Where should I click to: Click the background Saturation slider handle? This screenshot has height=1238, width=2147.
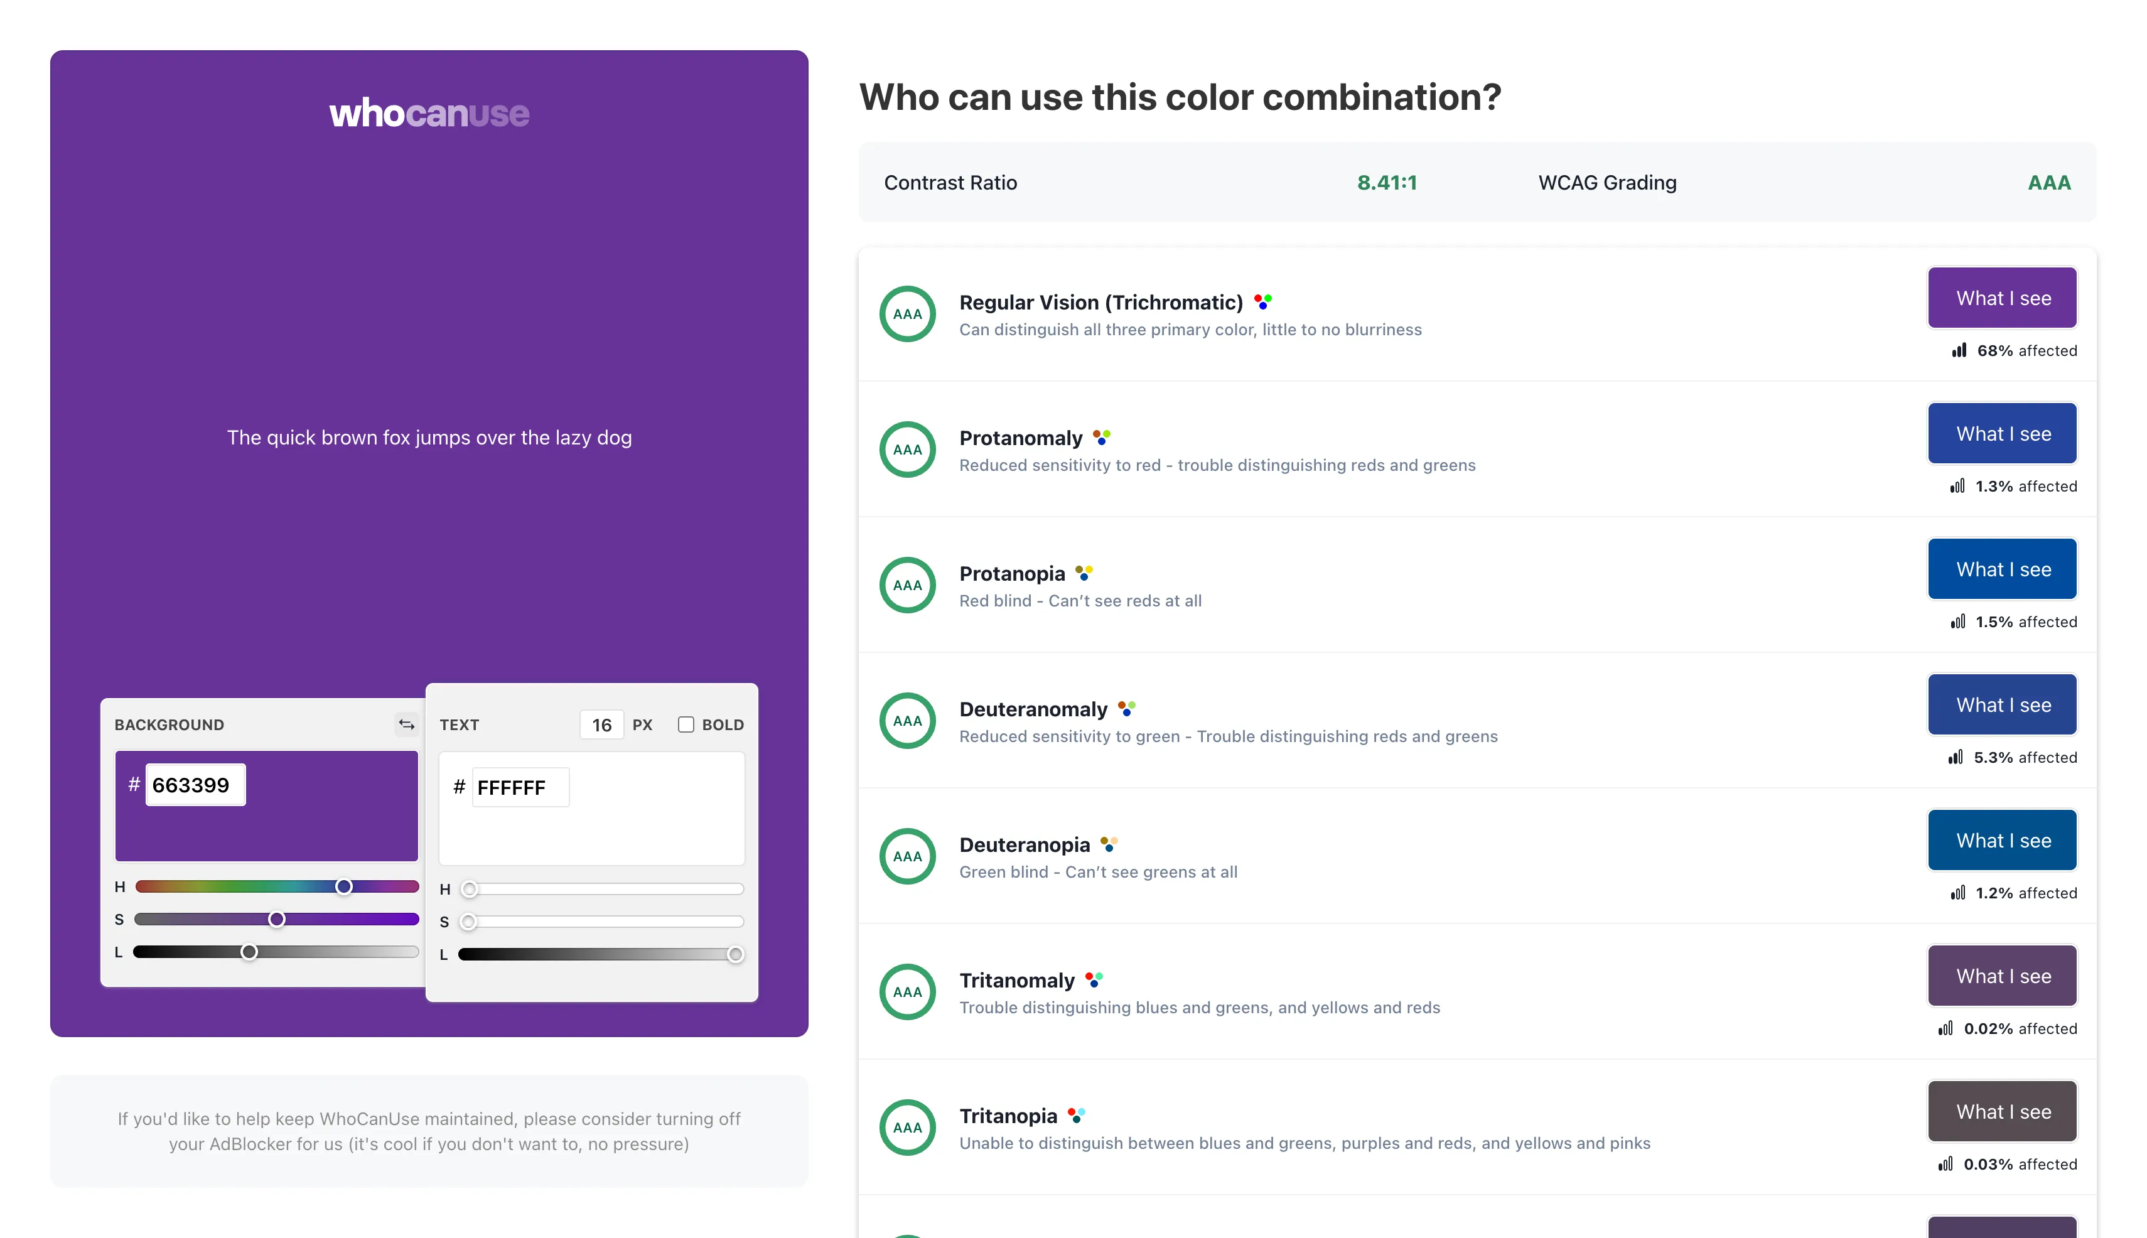(x=276, y=919)
